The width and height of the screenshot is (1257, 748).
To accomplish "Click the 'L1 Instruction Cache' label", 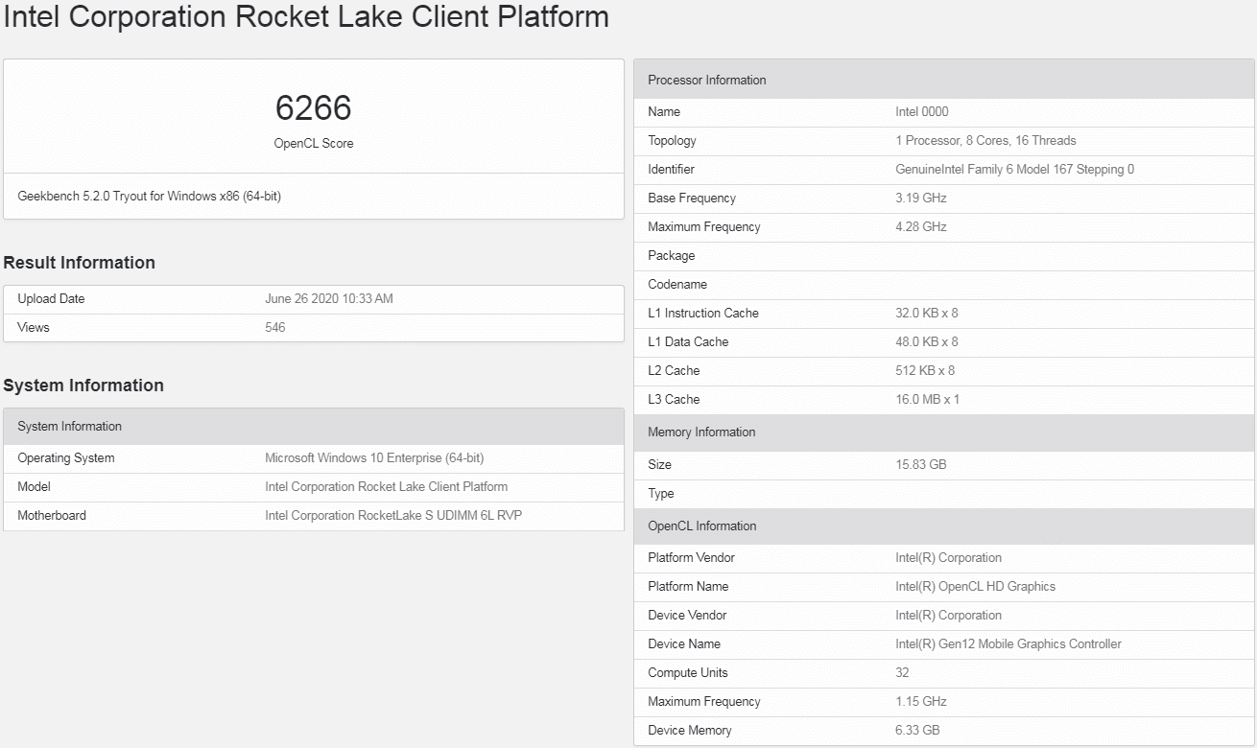I will 703,314.
